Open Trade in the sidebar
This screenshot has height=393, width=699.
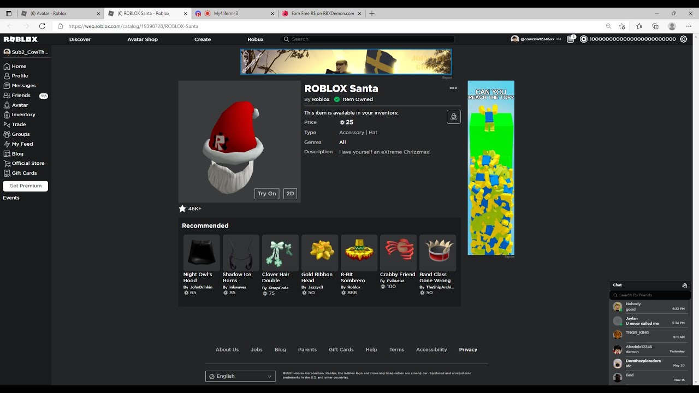click(15, 124)
